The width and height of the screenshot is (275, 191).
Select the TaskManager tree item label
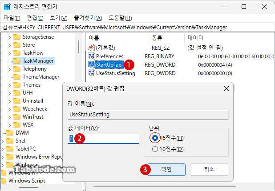[x=38, y=61]
